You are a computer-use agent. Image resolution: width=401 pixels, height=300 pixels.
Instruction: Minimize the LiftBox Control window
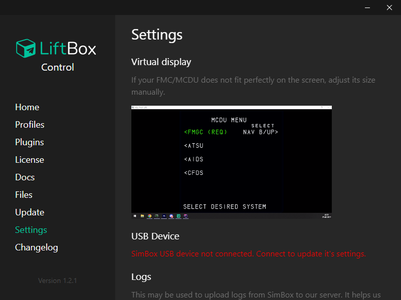coord(367,8)
